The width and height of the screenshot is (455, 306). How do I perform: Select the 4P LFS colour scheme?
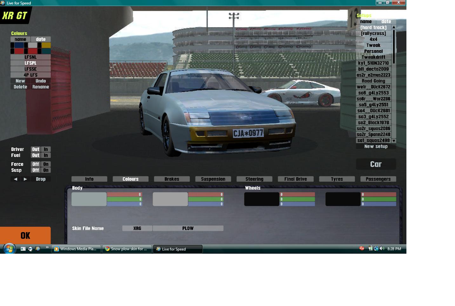coord(30,75)
